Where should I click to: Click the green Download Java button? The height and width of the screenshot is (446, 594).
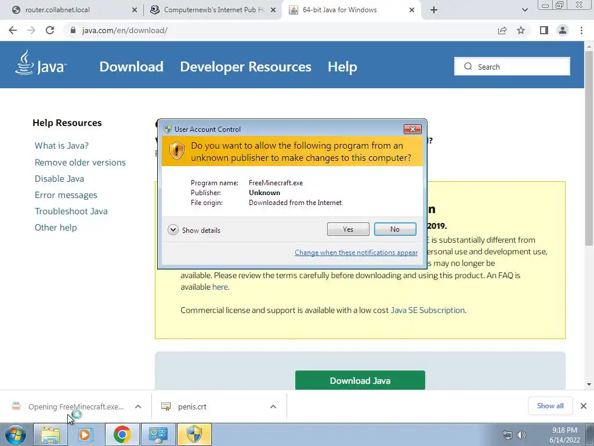pyautogui.click(x=360, y=380)
